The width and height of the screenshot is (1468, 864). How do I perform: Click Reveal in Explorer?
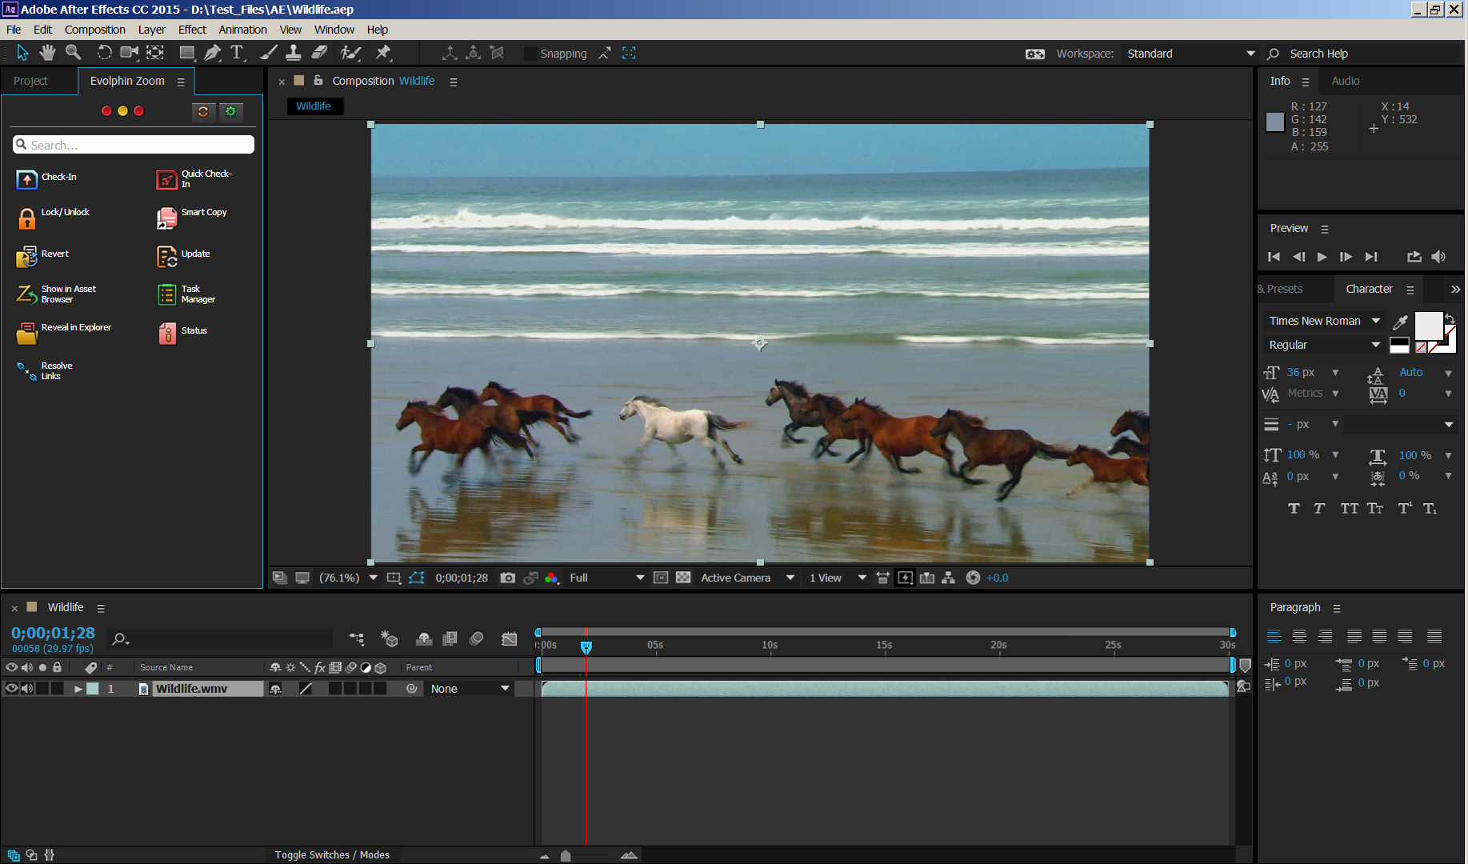[64, 332]
